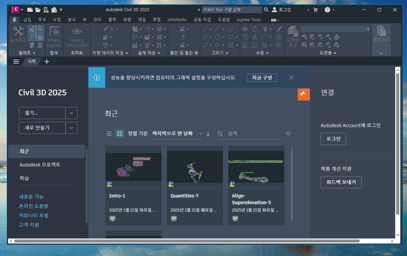The height and width of the screenshot is (256, 407).
Task: Open recent files settings gear
Action: pyautogui.click(x=288, y=133)
